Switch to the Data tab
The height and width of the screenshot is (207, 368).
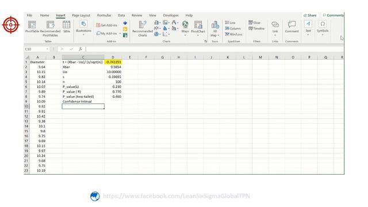point(121,16)
